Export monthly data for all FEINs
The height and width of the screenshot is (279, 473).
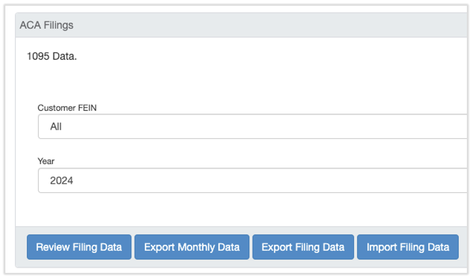(x=191, y=247)
